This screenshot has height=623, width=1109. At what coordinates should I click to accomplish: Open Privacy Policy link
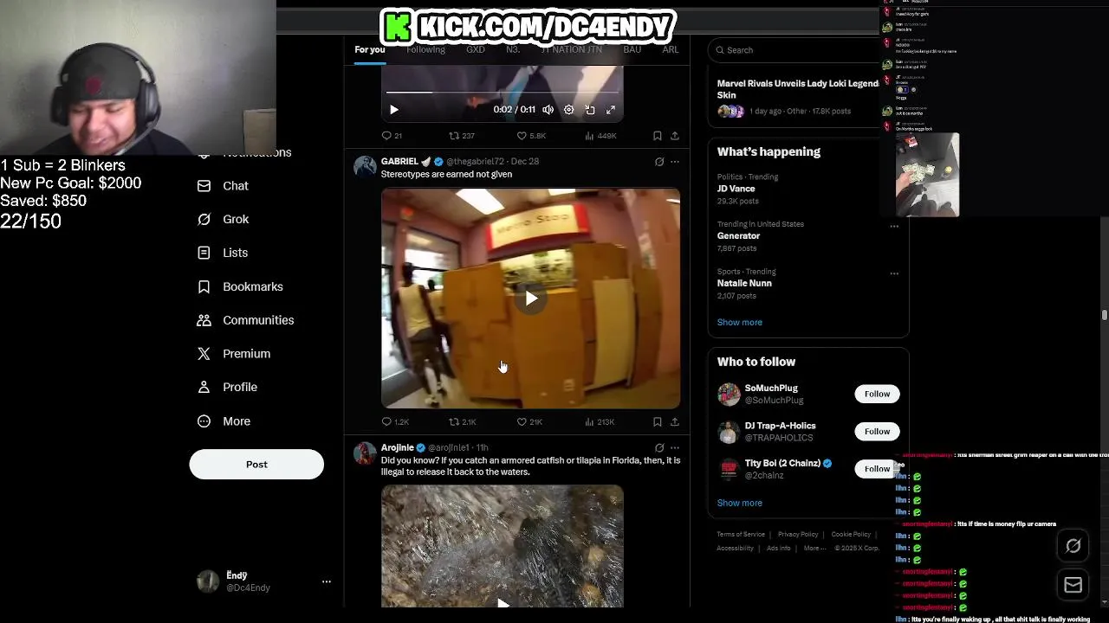pyautogui.click(x=798, y=535)
